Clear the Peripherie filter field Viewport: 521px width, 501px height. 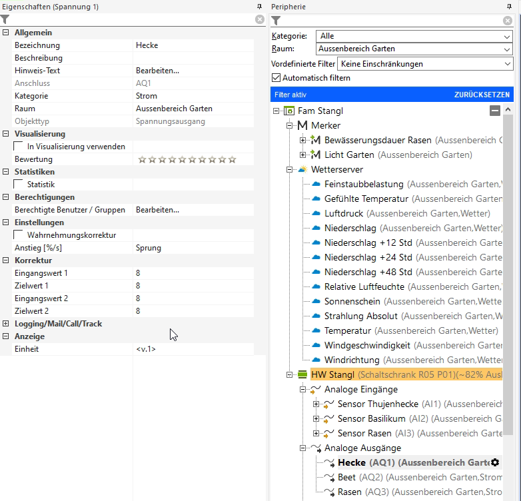[x=508, y=21]
